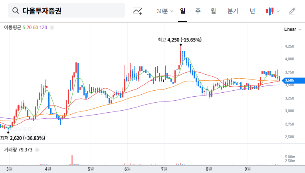Screen dimensions: 305x173
Task: Click the 3,750 price axis label
Action: (289, 72)
